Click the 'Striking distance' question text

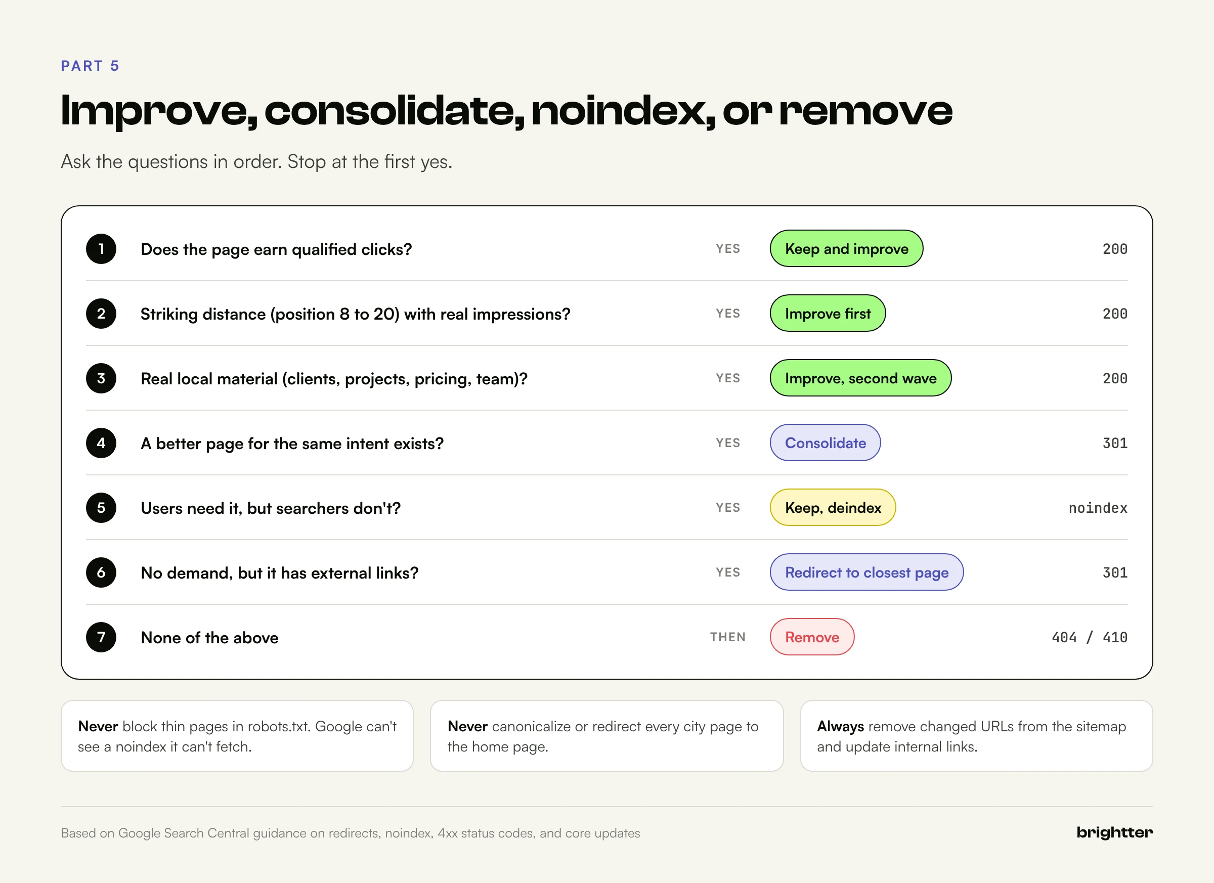[356, 314]
